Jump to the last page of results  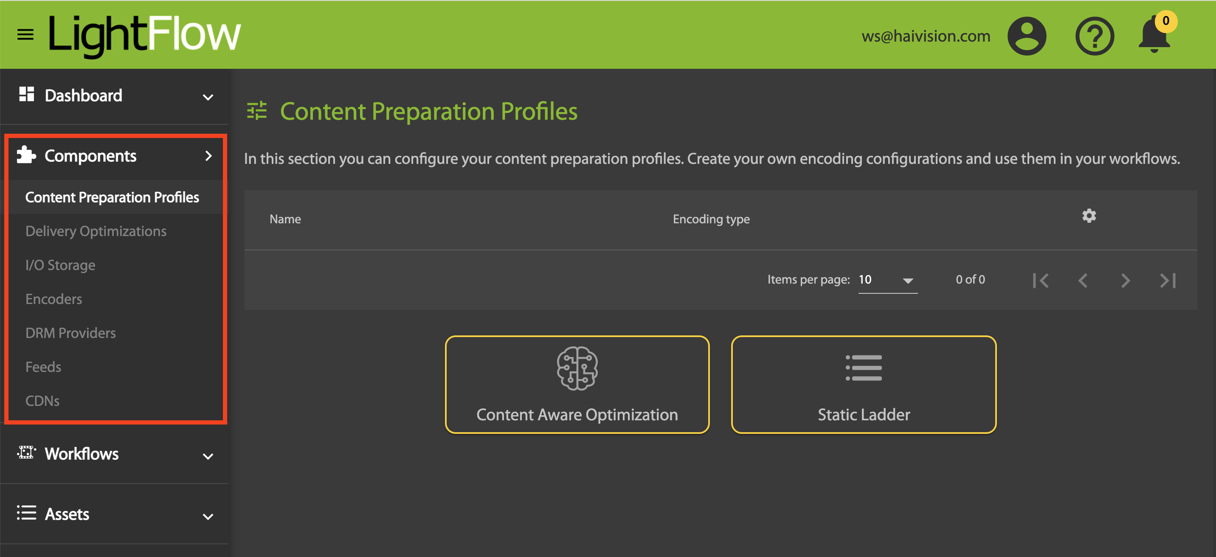tap(1167, 280)
